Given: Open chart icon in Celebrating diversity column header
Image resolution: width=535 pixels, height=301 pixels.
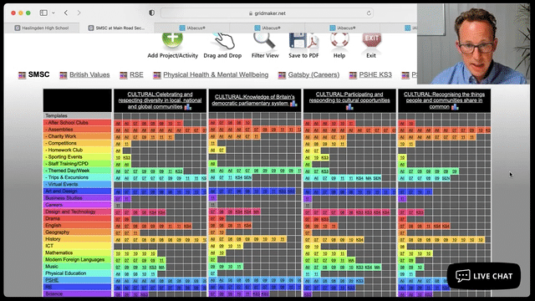Looking at the screenshot, I should (188, 107).
